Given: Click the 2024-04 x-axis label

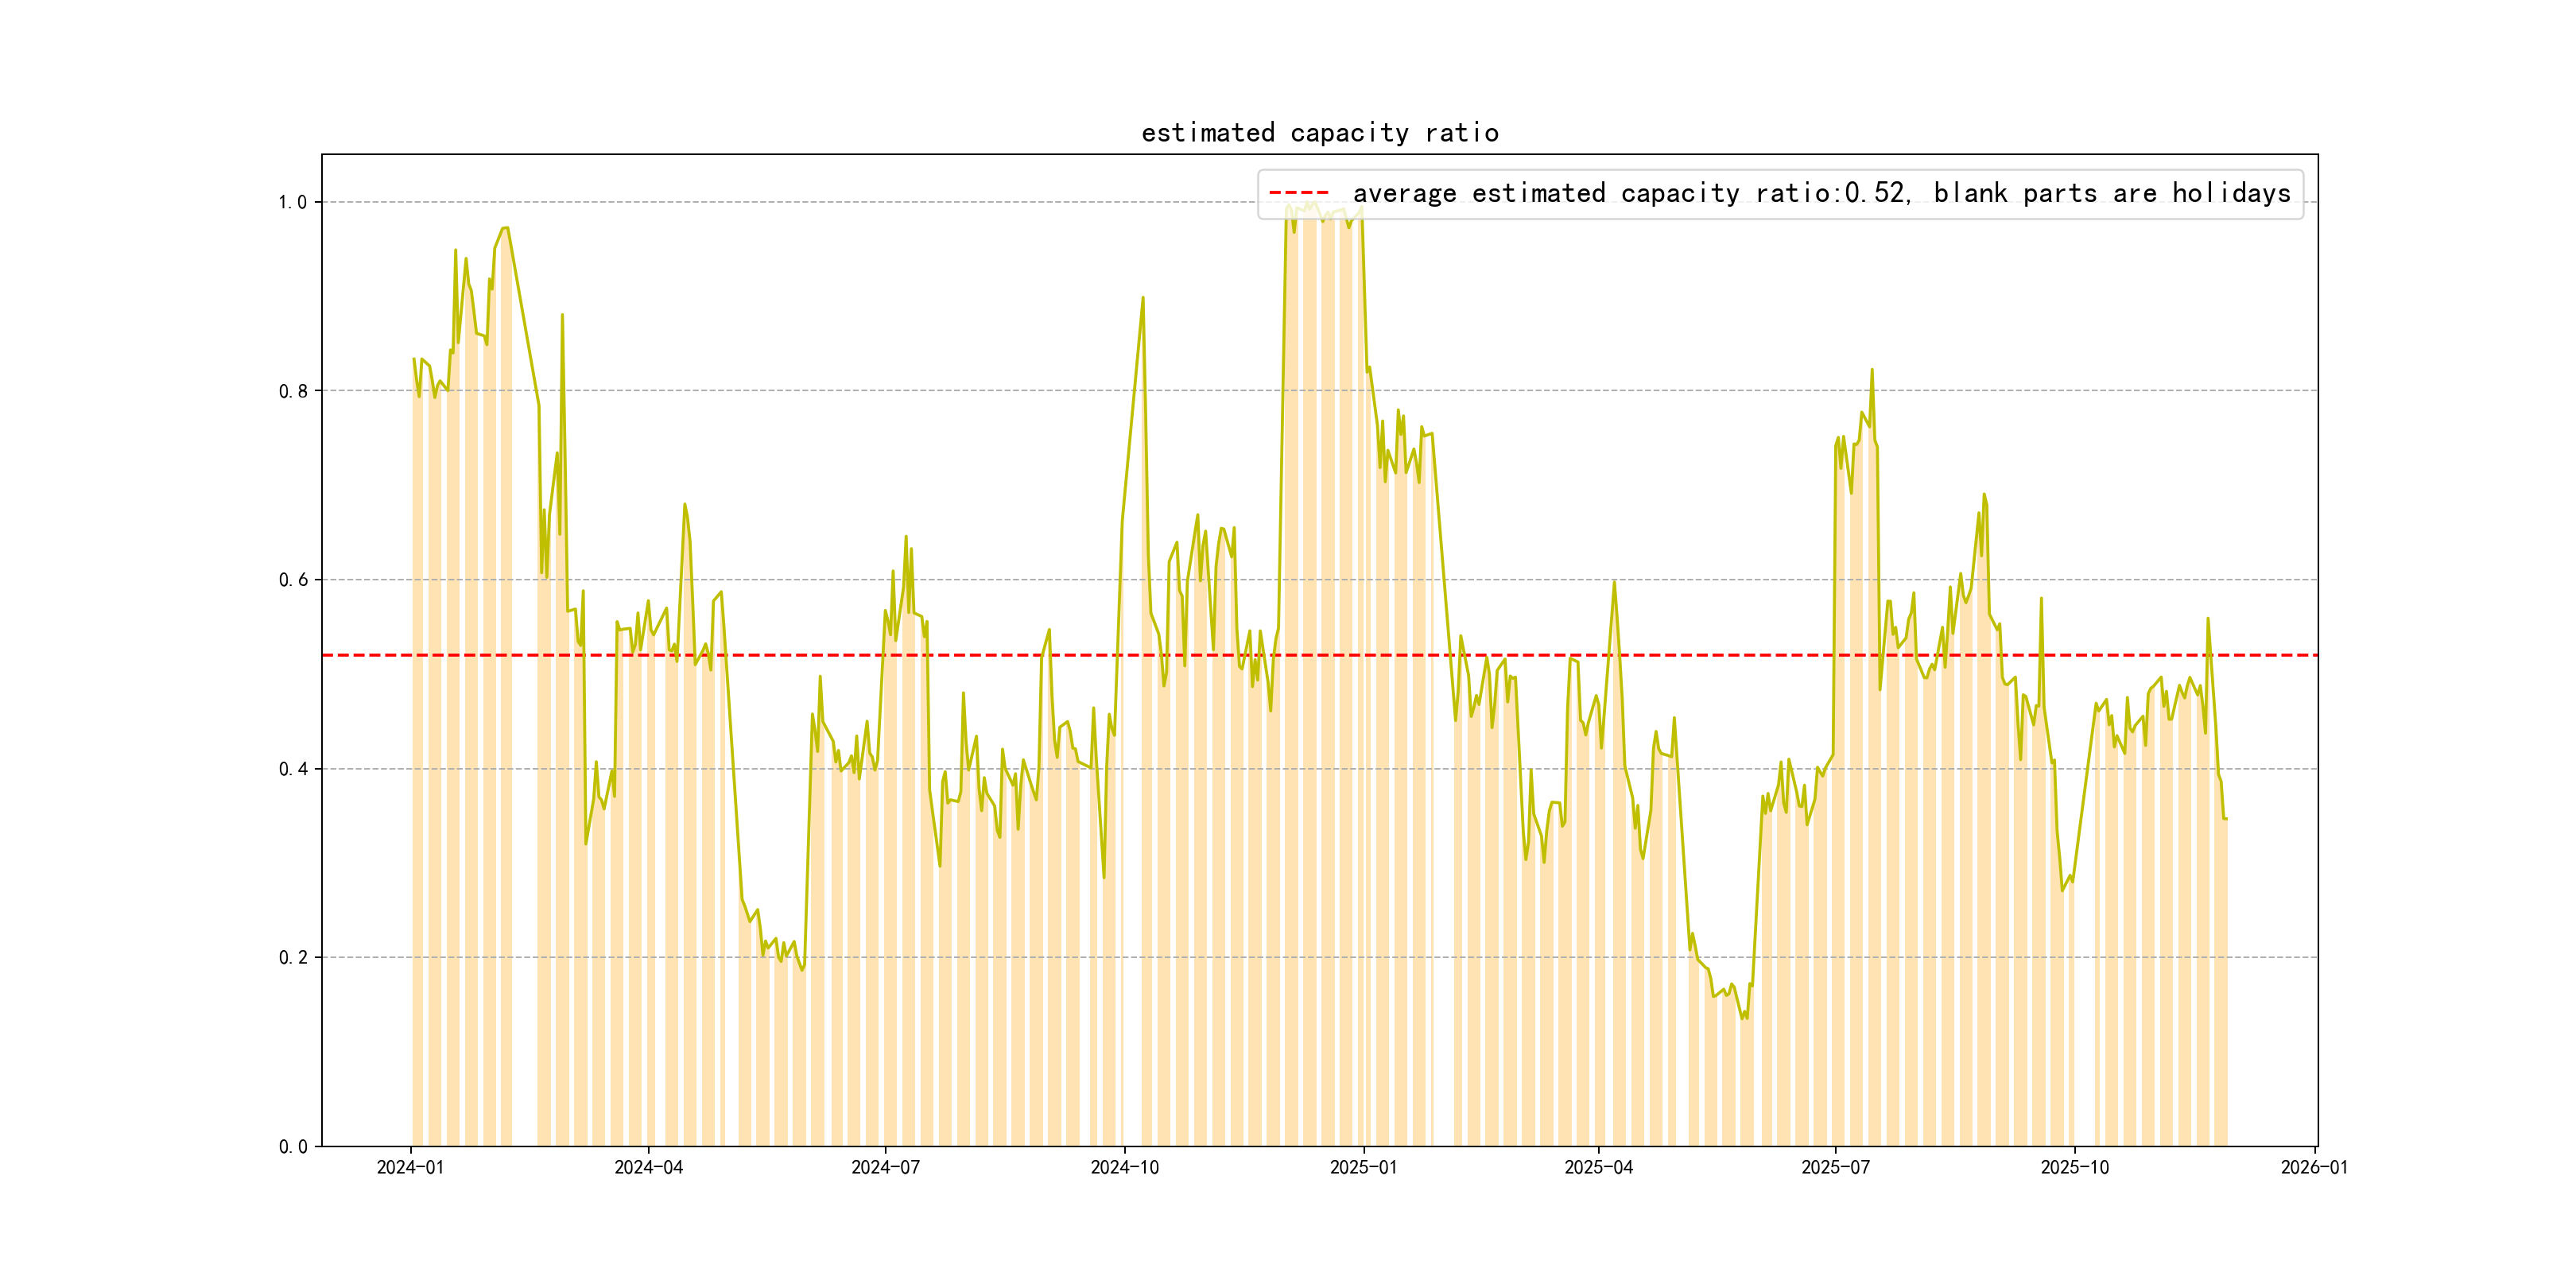Looking at the screenshot, I should 648,1168.
